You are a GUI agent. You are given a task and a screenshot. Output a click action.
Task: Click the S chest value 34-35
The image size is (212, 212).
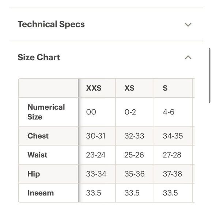coord(173,136)
